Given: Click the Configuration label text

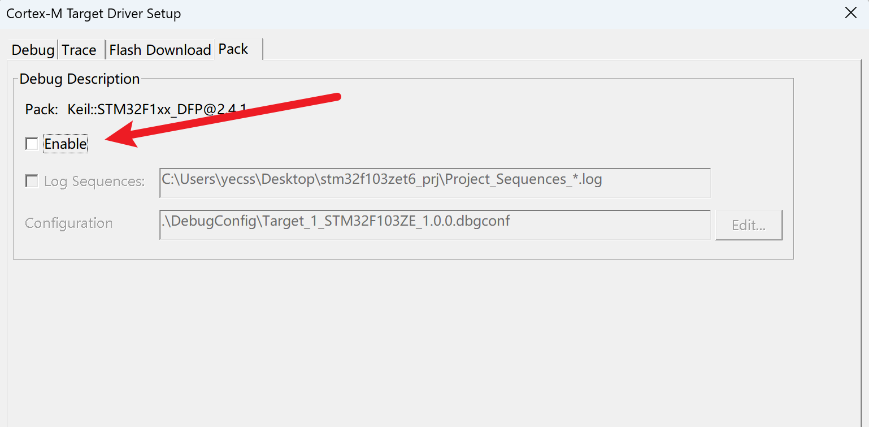Looking at the screenshot, I should 68,223.
